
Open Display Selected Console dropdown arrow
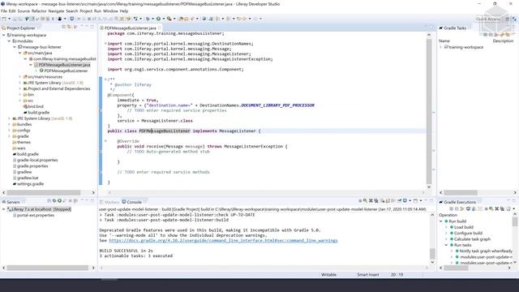click(x=410, y=200)
